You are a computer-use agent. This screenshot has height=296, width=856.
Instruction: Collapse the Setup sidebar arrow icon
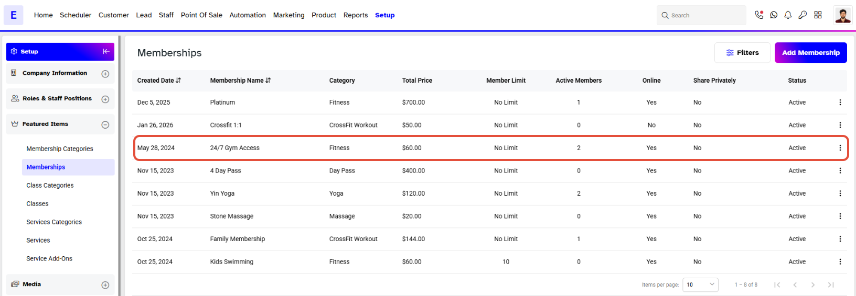click(106, 51)
